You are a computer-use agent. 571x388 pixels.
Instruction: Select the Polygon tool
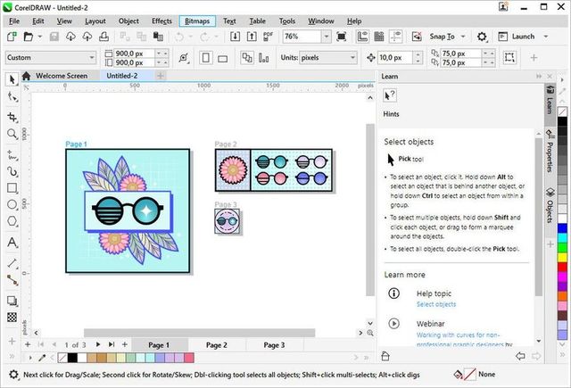(12, 221)
